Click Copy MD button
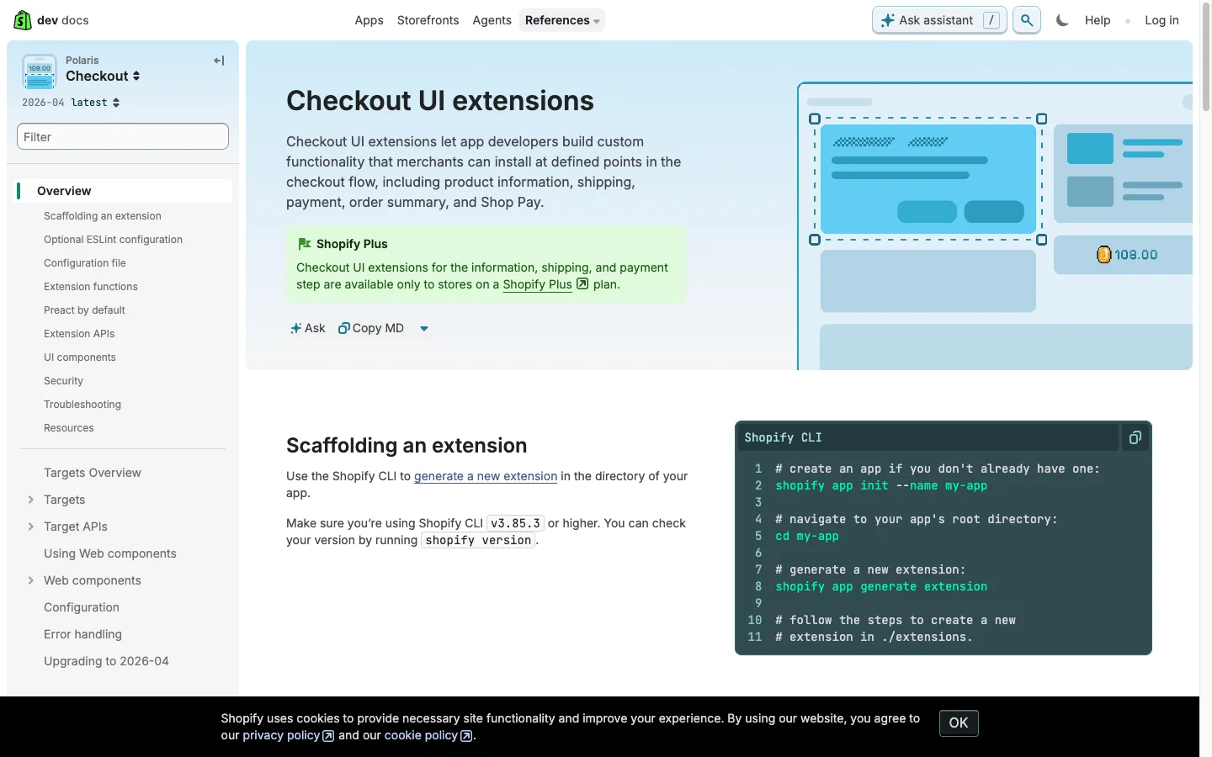Viewport: 1212px width, 757px height. point(371,328)
